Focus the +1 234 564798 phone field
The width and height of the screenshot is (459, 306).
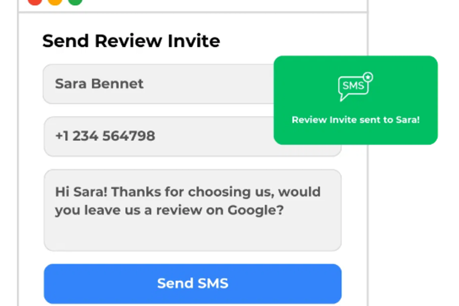[x=159, y=136]
